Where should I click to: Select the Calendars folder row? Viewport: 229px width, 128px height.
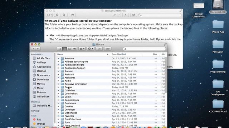(111, 90)
